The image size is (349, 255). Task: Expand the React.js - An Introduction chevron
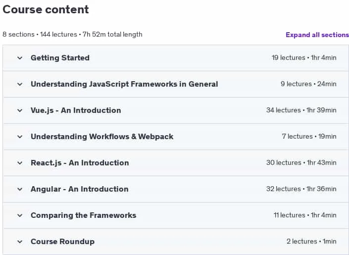[20, 163]
